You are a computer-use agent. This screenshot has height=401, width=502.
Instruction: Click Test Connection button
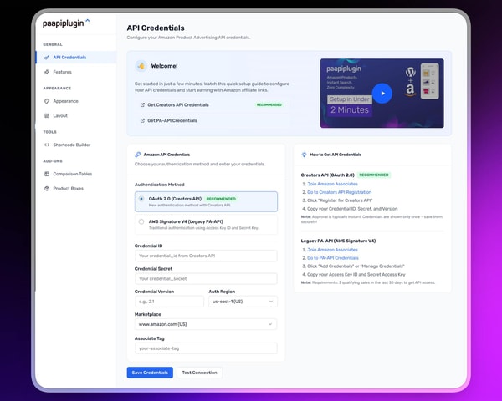[x=199, y=373]
